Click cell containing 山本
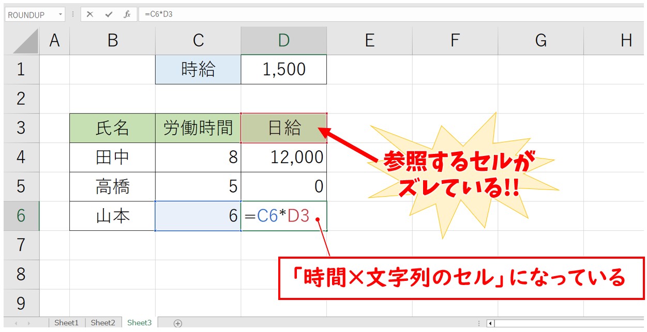The image size is (647, 332). click(x=112, y=216)
